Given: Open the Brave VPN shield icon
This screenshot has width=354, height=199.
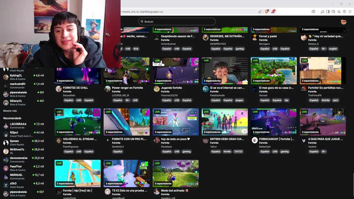Looking at the screenshot, I should (344, 12).
